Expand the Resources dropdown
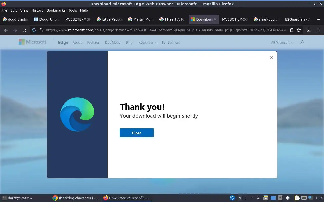Screen dimensions: 324x202 148,42
